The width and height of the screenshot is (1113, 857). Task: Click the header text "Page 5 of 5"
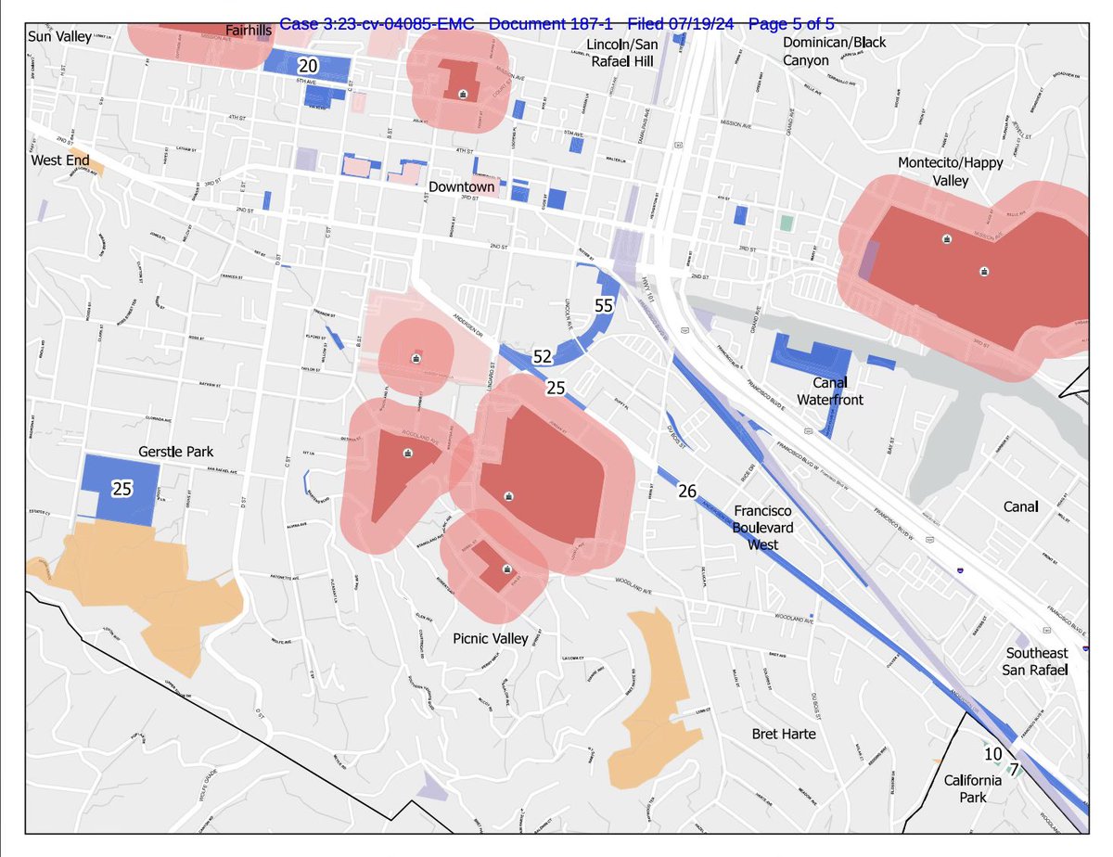(793, 22)
